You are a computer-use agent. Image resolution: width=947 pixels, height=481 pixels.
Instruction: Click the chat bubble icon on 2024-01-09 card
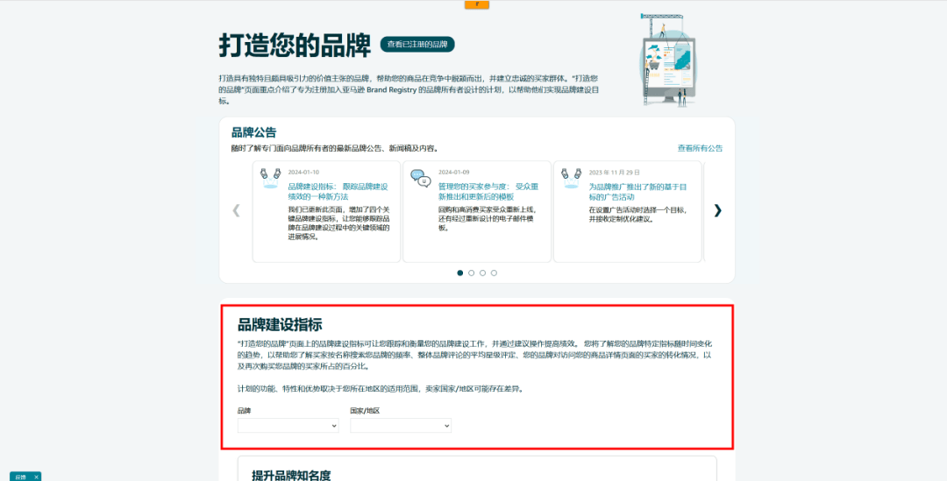[421, 179]
